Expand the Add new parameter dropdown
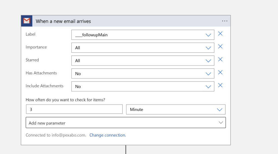The width and height of the screenshot is (278, 154). click(x=126, y=123)
